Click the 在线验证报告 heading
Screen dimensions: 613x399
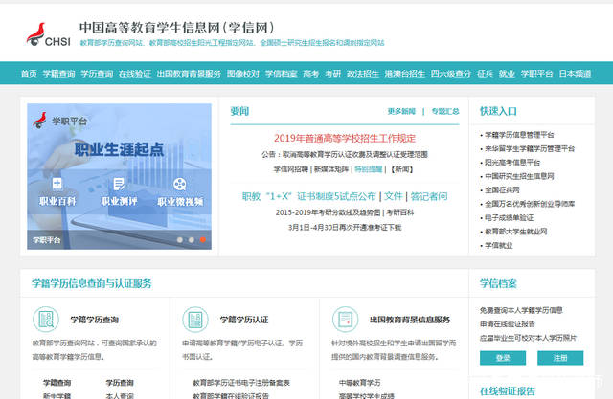508,390
